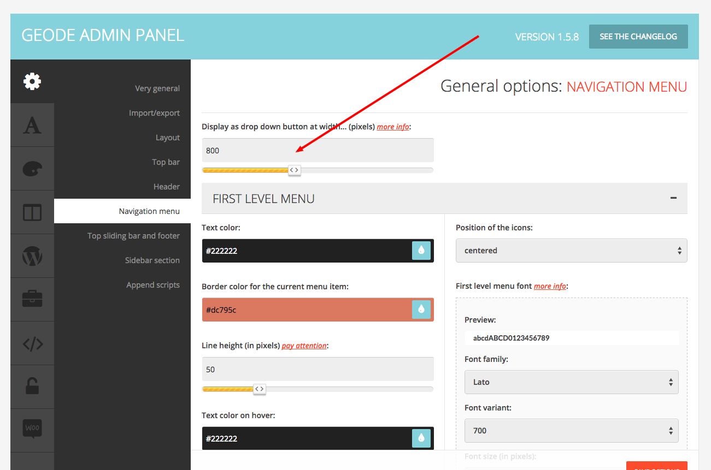711x470 pixels.
Task: Select the color palette sidebar icon
Action: click(x=32, y=169)
